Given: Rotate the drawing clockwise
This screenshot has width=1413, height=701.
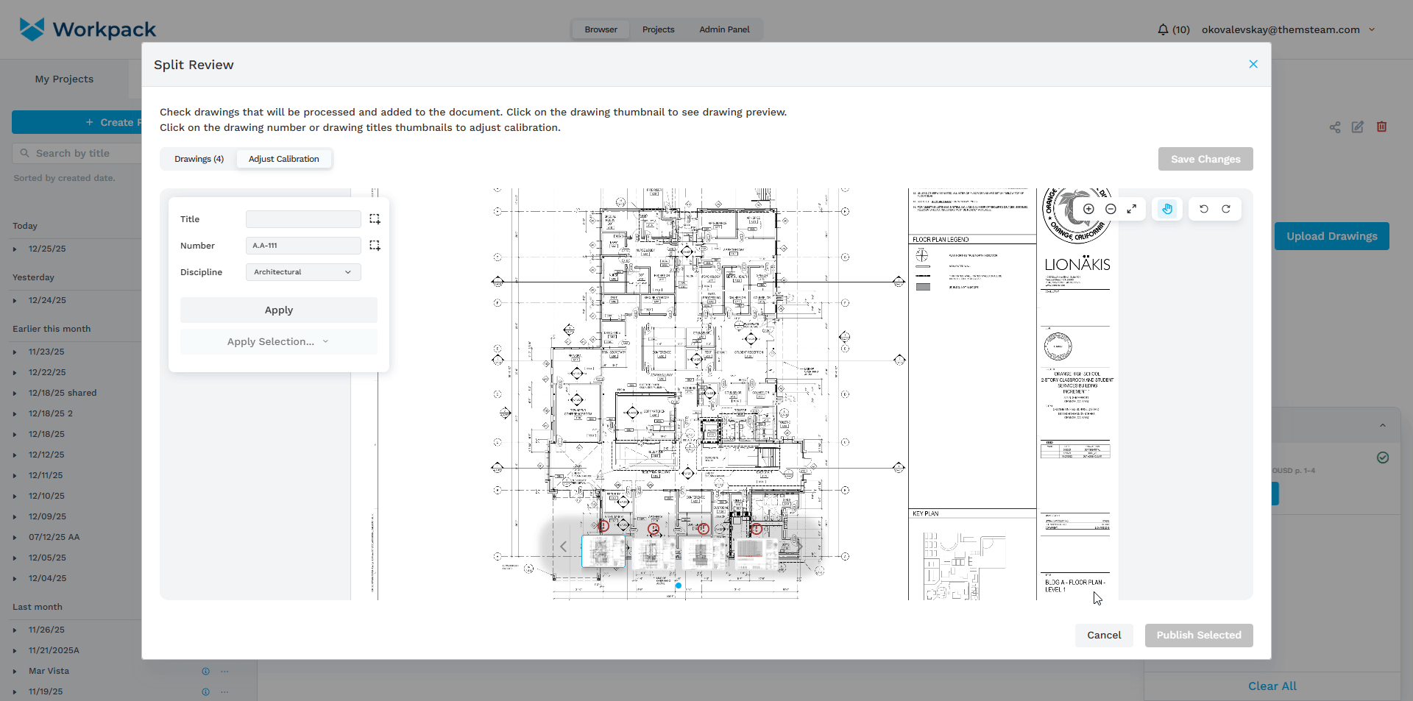Looking at the screenshot, I should point(1226,209).
